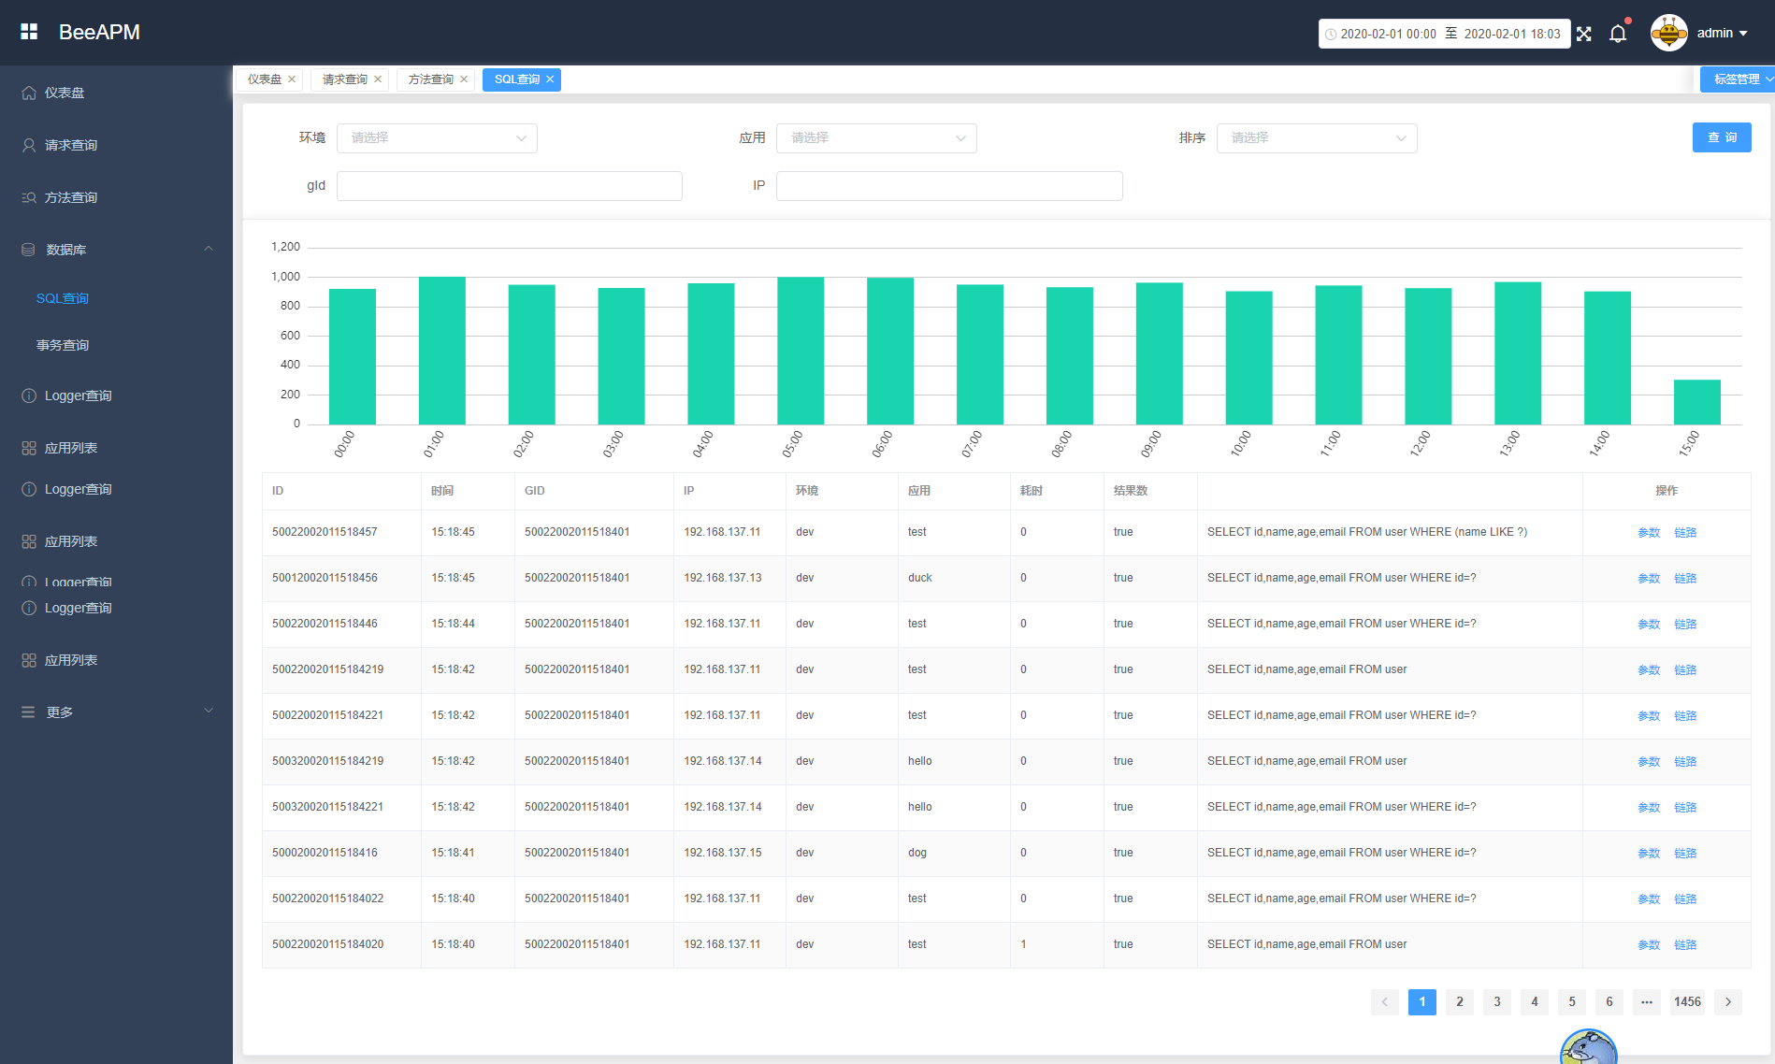Close the 请求查询 tab

pos(378,79)
